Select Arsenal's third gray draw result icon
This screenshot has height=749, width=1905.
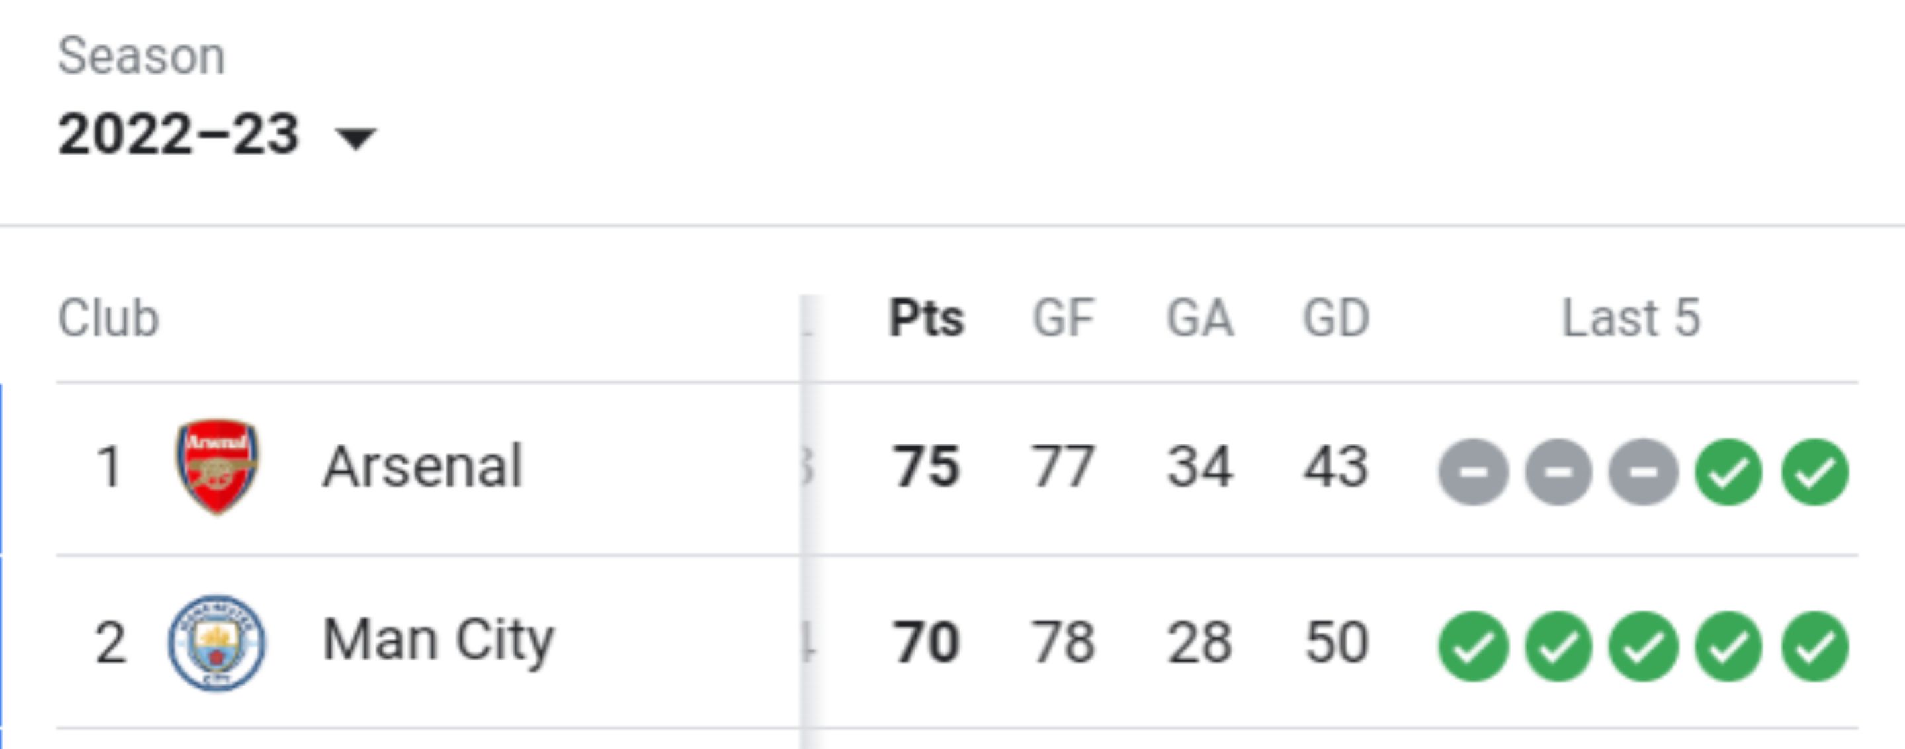point(1643,472)
